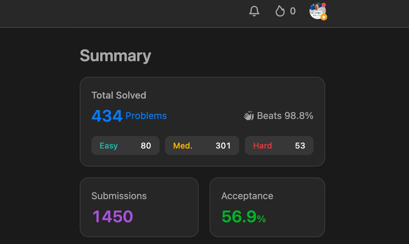Click the Total Solved label
The width and height of the screenshot is (409, 244).
119,95
